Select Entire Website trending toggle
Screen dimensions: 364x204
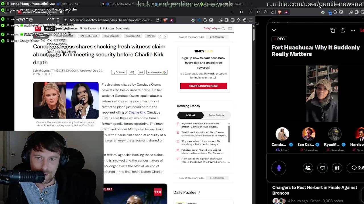pos(217,115)
